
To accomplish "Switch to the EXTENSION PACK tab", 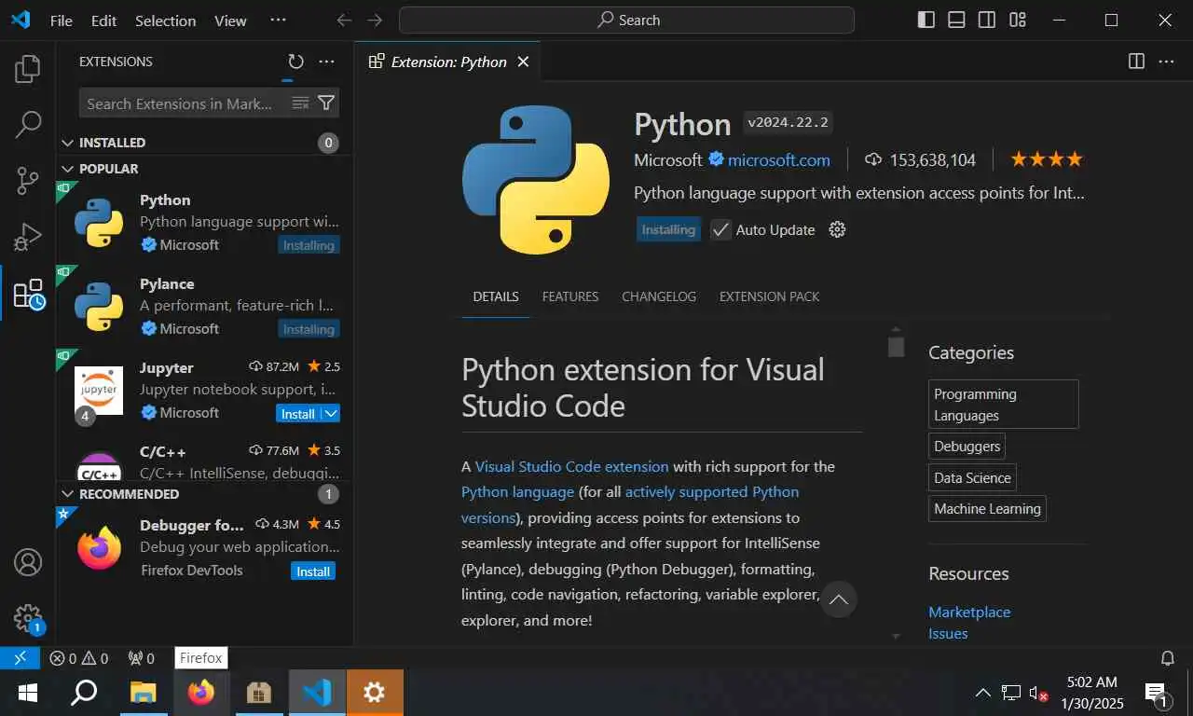I will [769, 296].
